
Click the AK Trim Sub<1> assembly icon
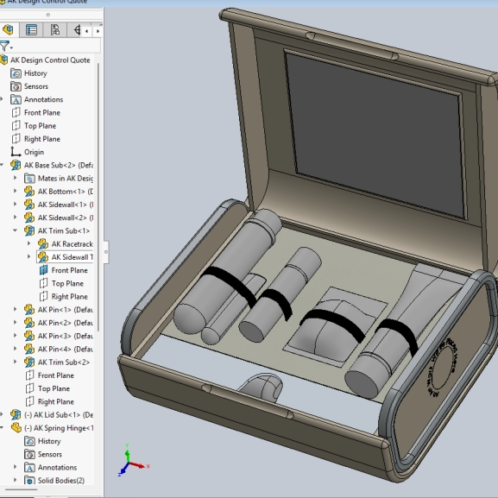click(x=29, y=231)
